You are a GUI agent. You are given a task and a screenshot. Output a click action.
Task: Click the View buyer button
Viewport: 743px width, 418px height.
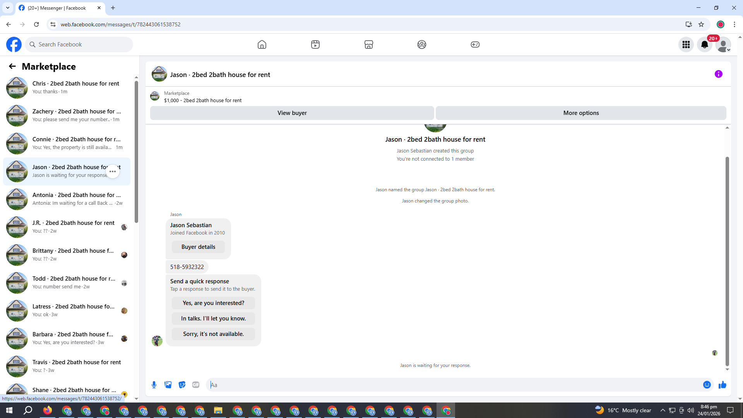click(x=292, y=113)
